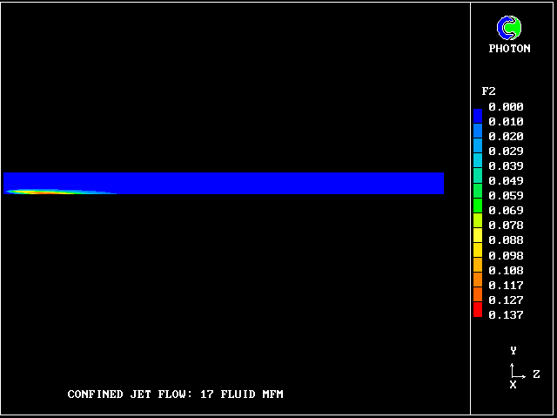Click the F2 legend variable title
This screenshot has height=418, width=557.
point(488,91)
